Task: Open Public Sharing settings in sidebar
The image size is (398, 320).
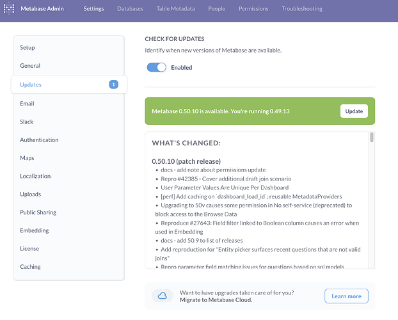Action: tap(69, 212)
